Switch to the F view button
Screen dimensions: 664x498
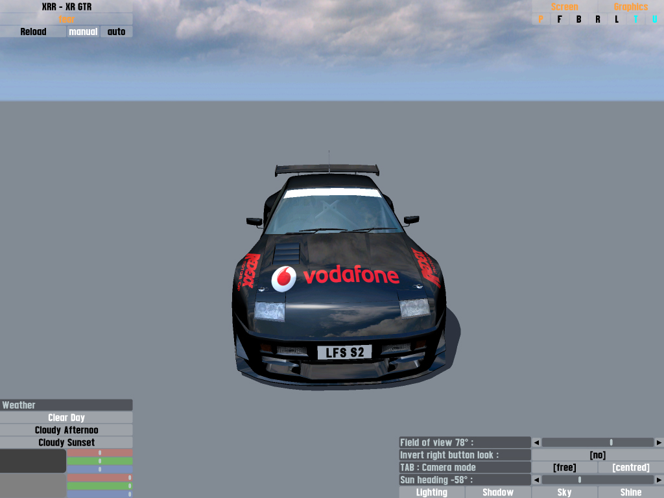pyautogui.click(x=560, y=19)
